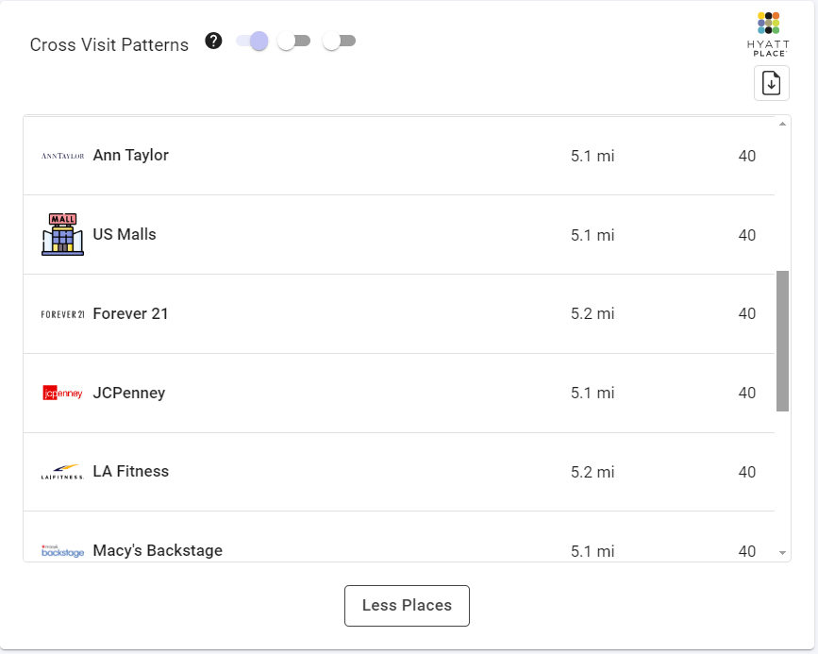Click the US Malls building icon
Screen dimensions: 818x654
[x=63, y=234]
